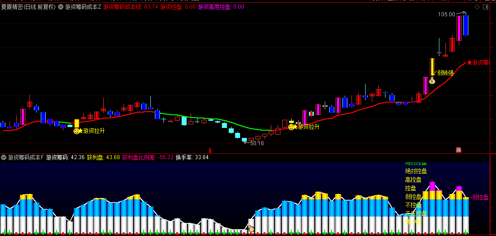Viewport: 496px width, 236px height.
Task: Click the 游资筹码成本Z indicator name
Action: coord(83,7)
